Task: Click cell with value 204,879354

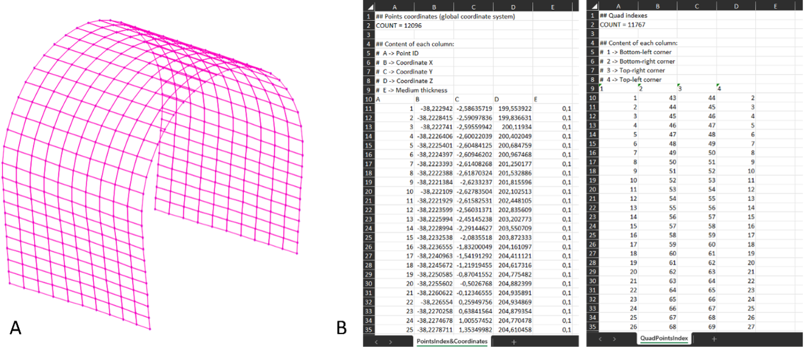Action: (x=513, y=311)
